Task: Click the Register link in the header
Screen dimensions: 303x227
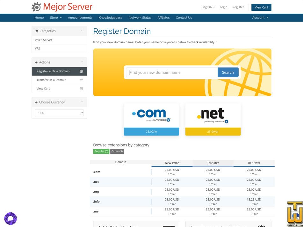Action: click(238, 7)
